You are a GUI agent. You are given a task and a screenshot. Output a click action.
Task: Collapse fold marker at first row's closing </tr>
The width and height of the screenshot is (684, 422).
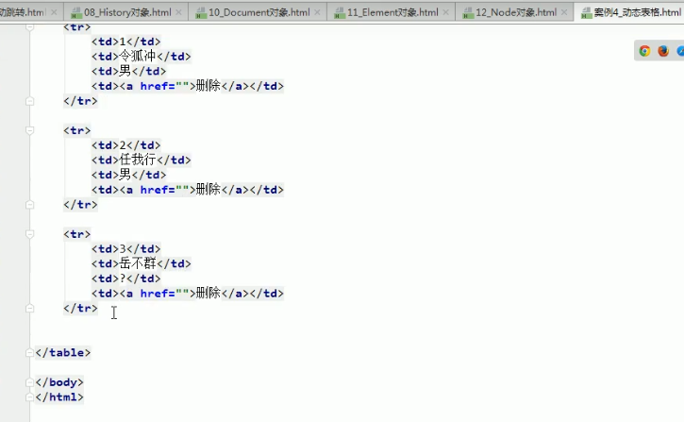[x=29, y=101]
